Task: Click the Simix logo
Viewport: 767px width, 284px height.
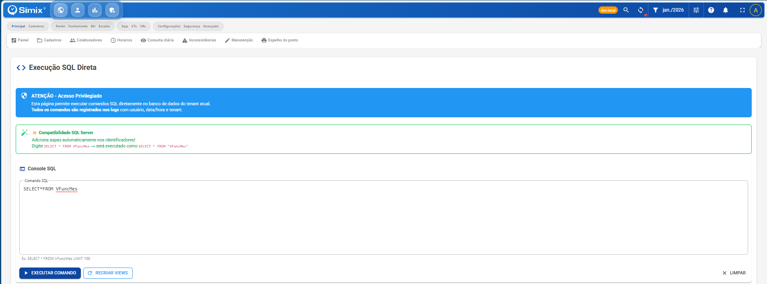Action: 26,10
